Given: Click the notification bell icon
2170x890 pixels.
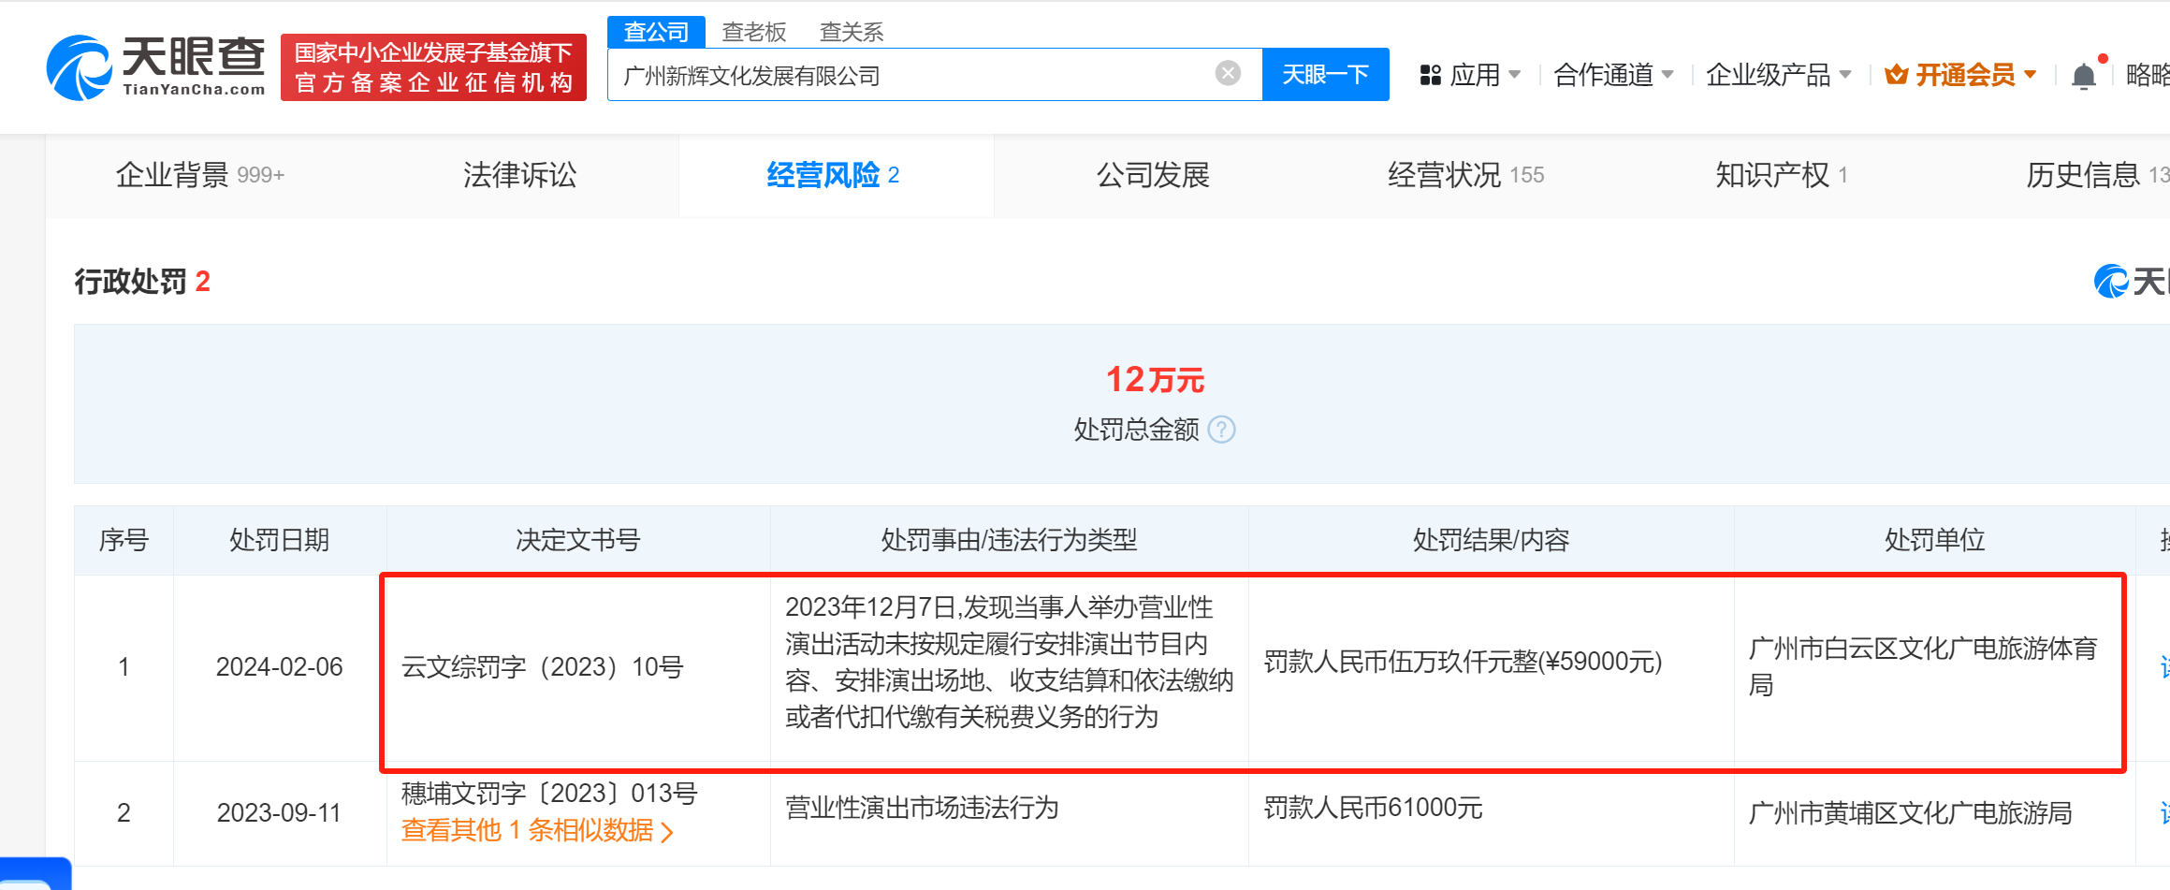Looking at the screenshot, I should [2083, 76].
